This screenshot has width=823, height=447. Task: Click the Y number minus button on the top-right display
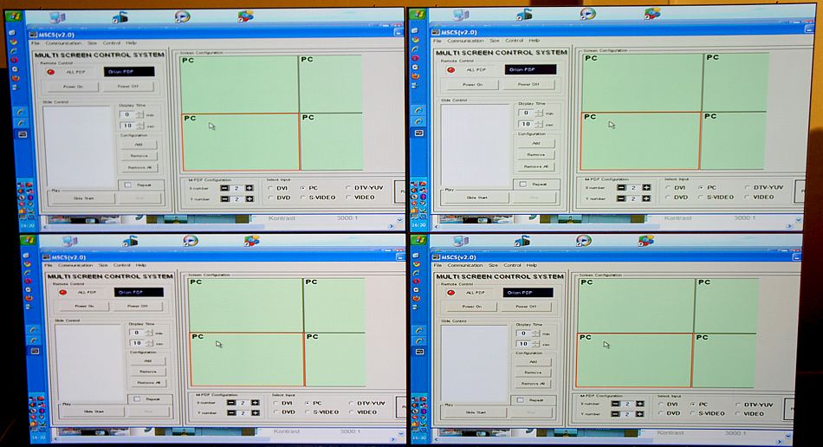click(x=621, y=197)
